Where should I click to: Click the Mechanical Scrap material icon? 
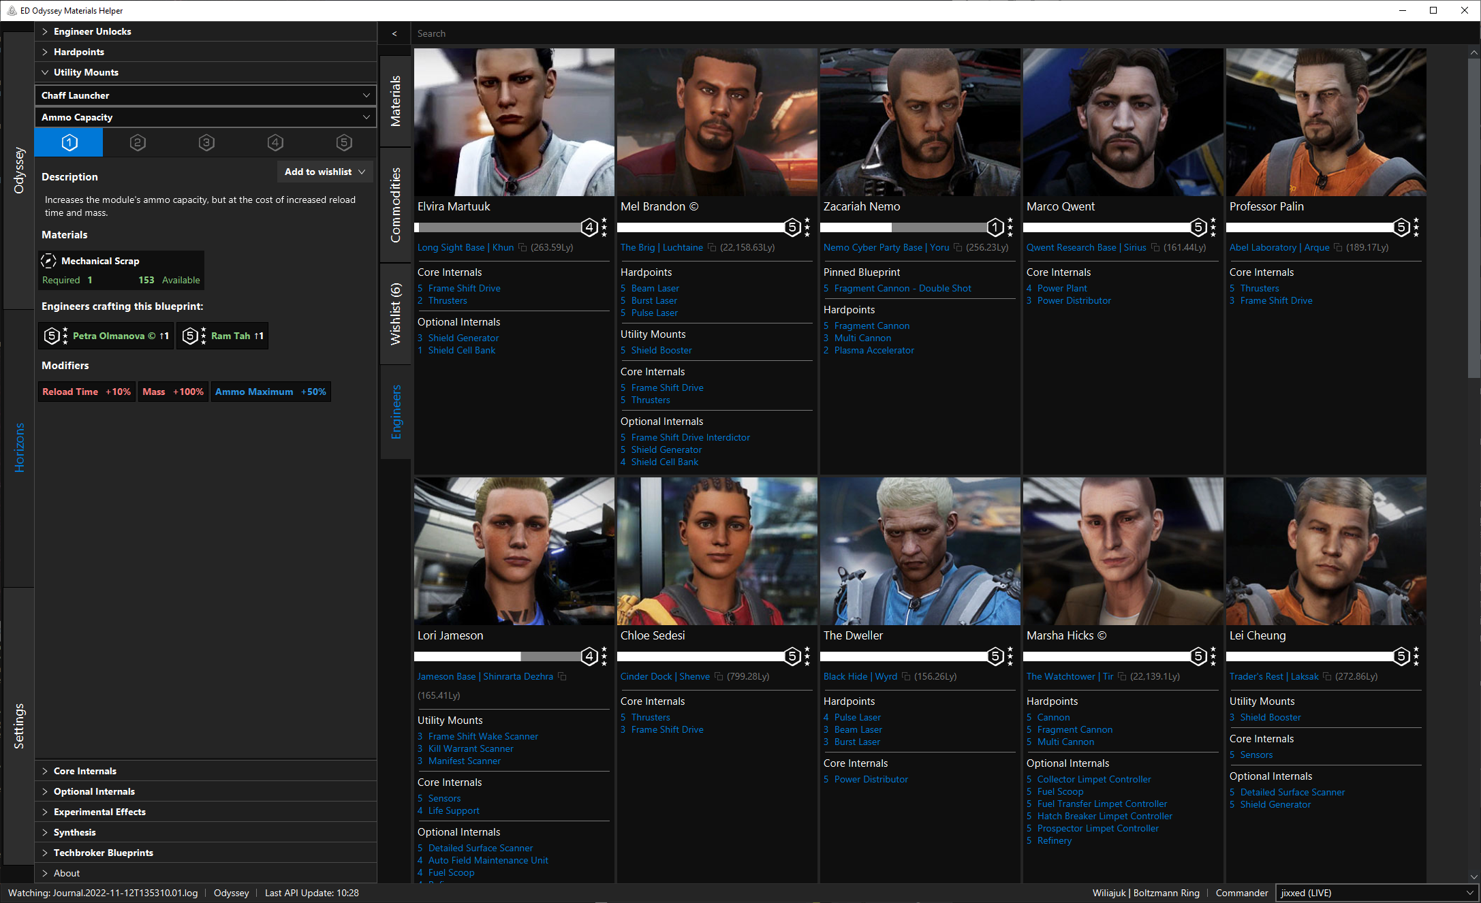coord(49,261)
